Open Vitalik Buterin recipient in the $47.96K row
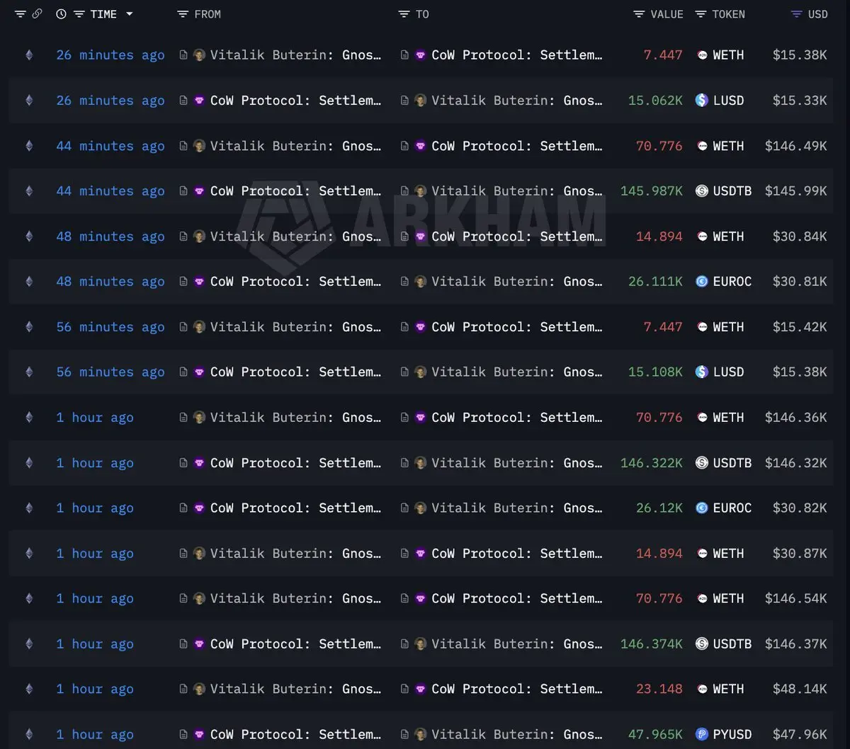This screenshot has height=749, width=850. pyautogui.click(x=517, y=734)
